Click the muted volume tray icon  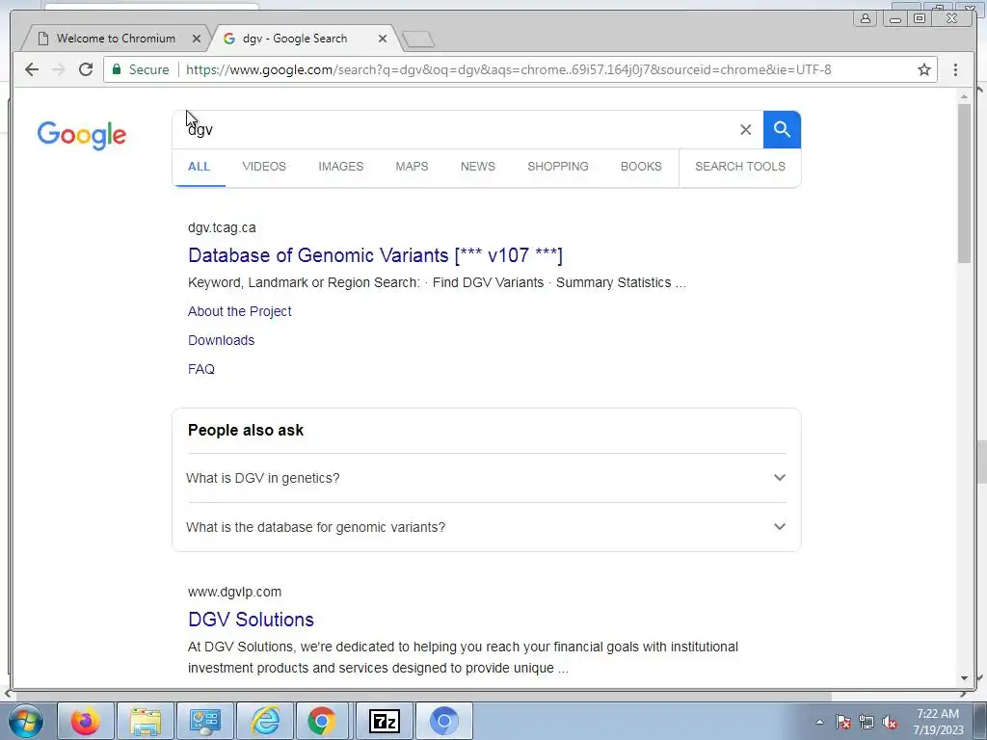pos(890,722)
